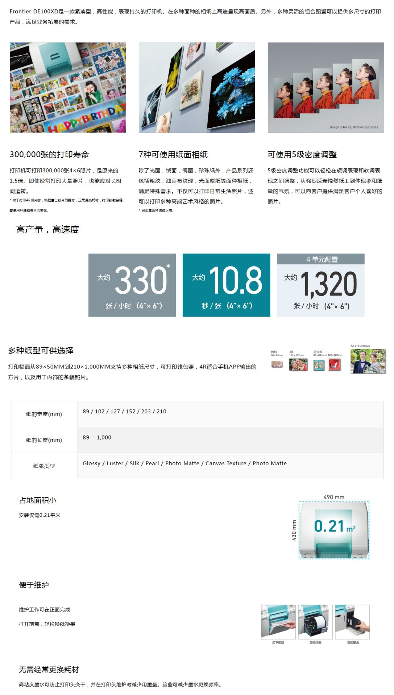This screenshot has width=394, height=695.
Task: Click the 4R 102×152mm sample photo
Action: [x=298, y=364]
